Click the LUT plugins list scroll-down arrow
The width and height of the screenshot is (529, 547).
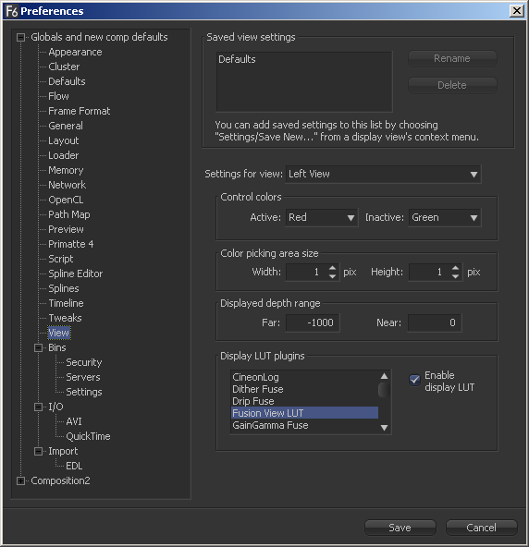[x=384, y=428]
